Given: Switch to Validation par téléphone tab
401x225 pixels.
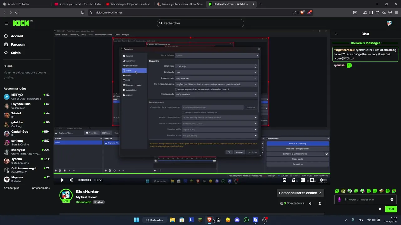Looking at the screenshot, I should [x=128, y=4].
